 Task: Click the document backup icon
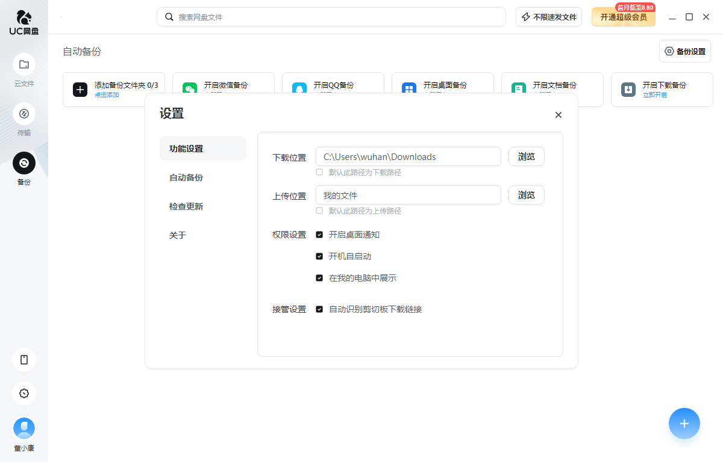518,88
